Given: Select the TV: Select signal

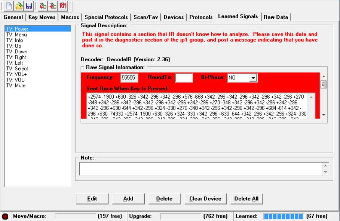Looking at the screenshot, I should tap(38, 68).
